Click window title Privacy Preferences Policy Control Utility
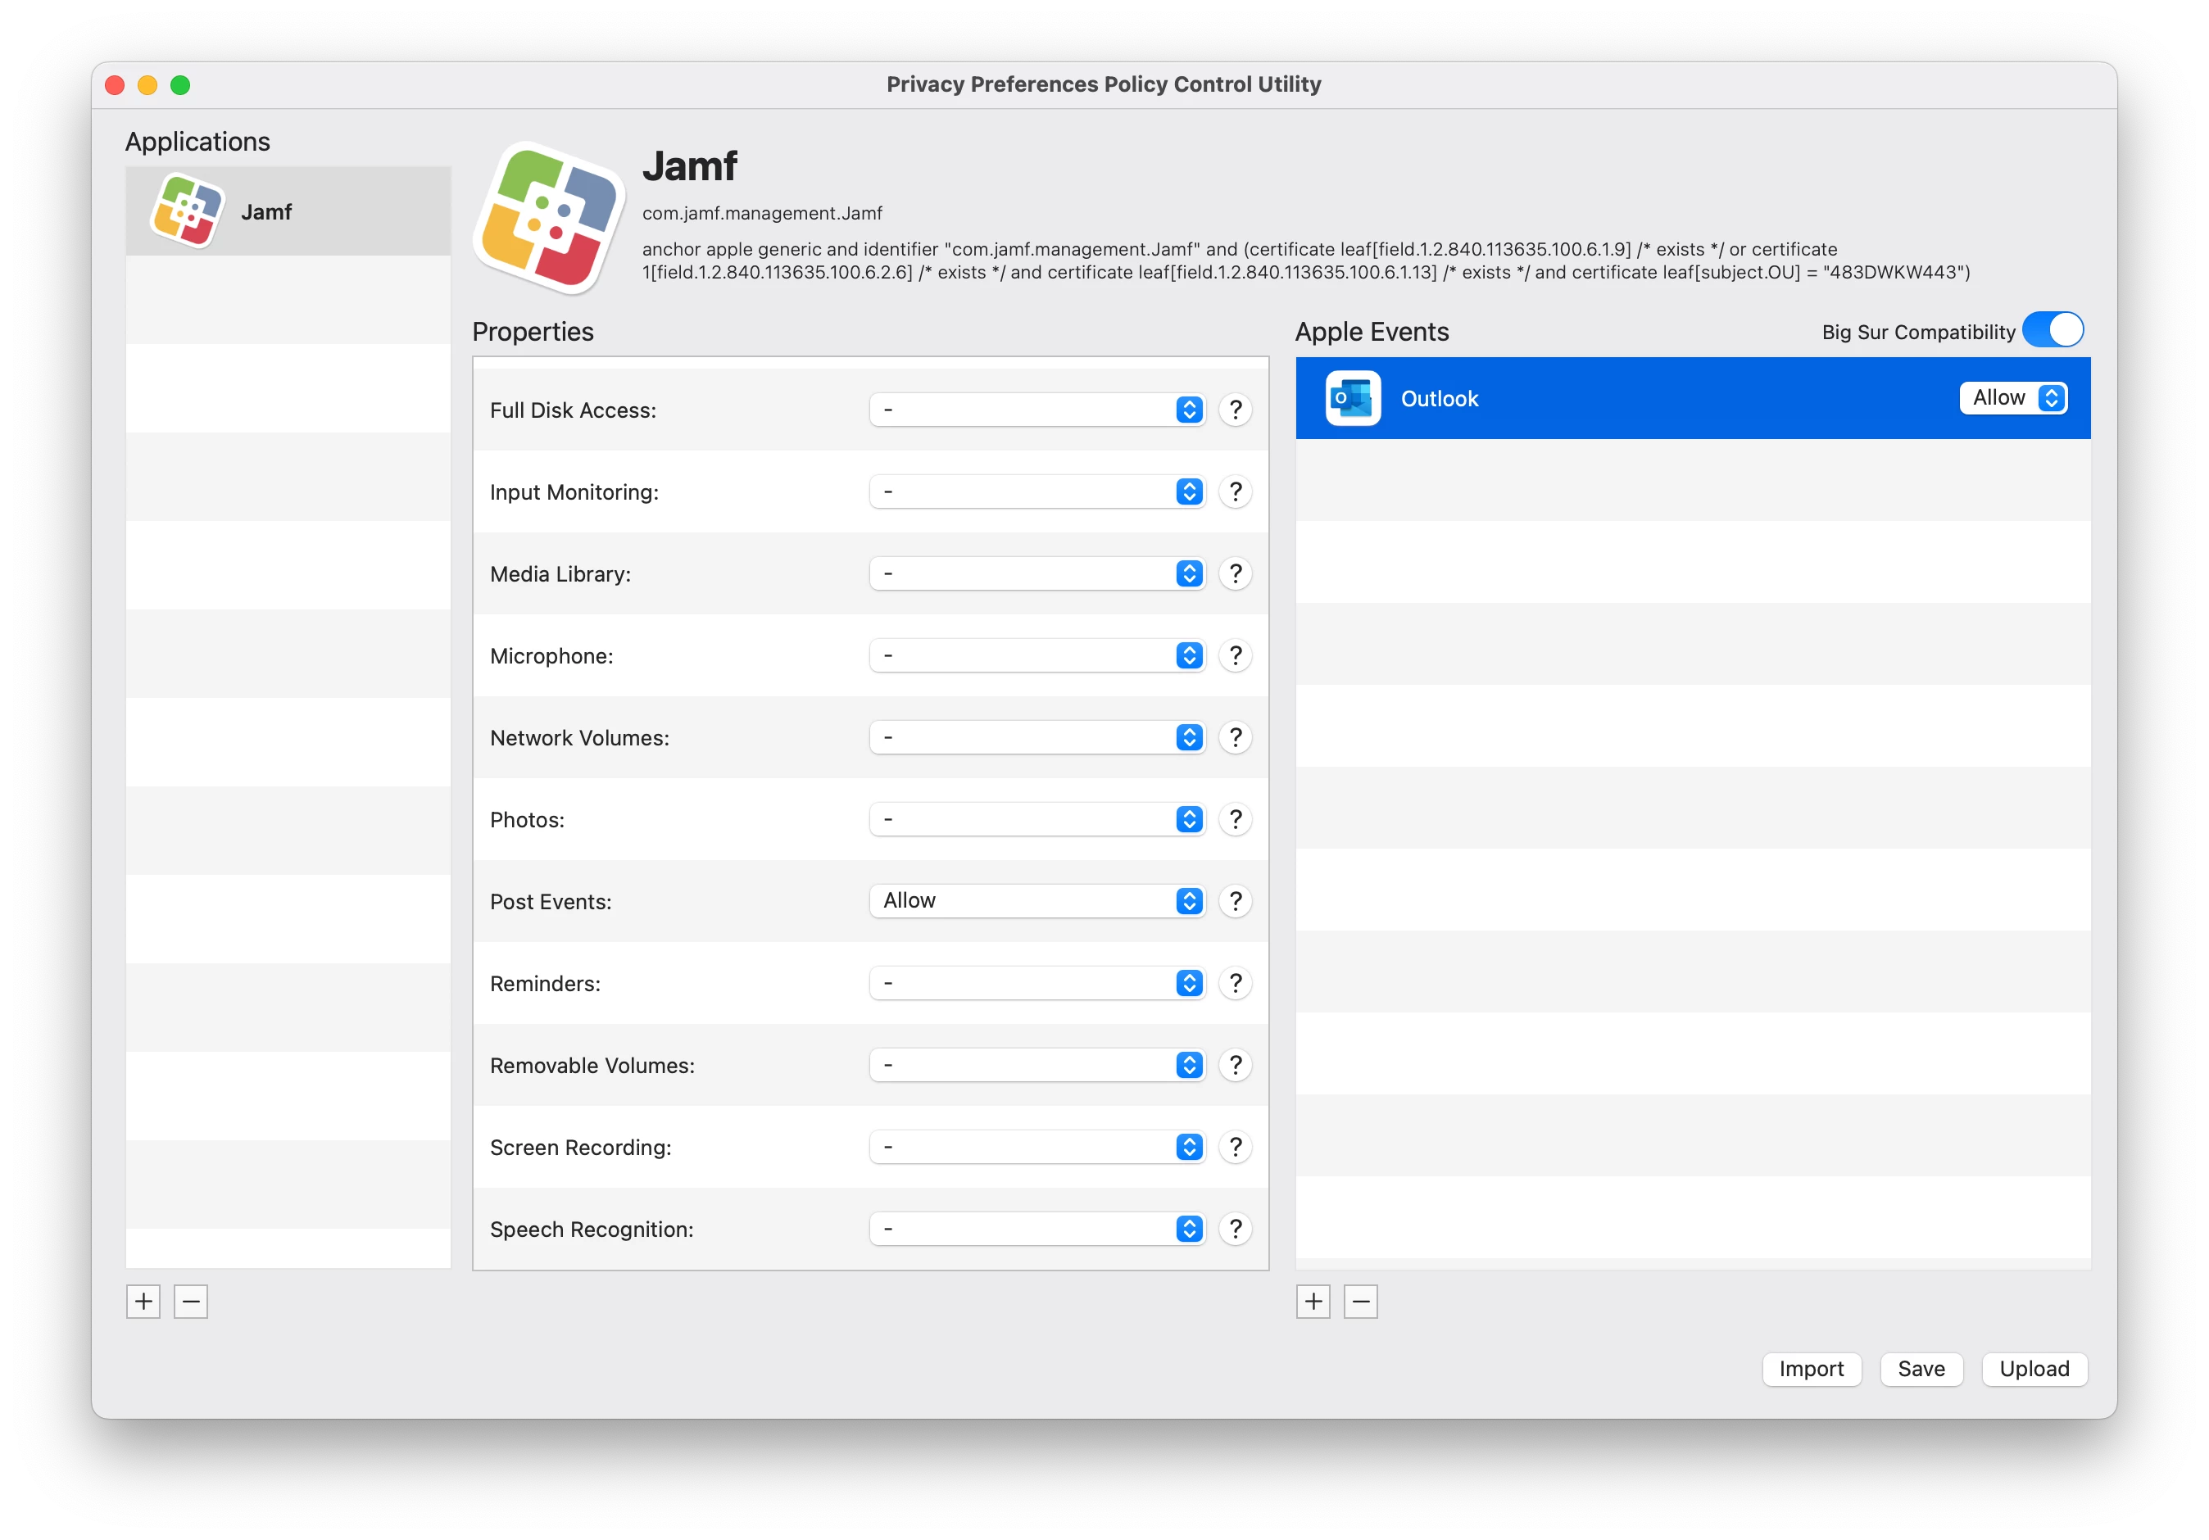The image size is (2209, 1540). click(x=1104, y=84)
